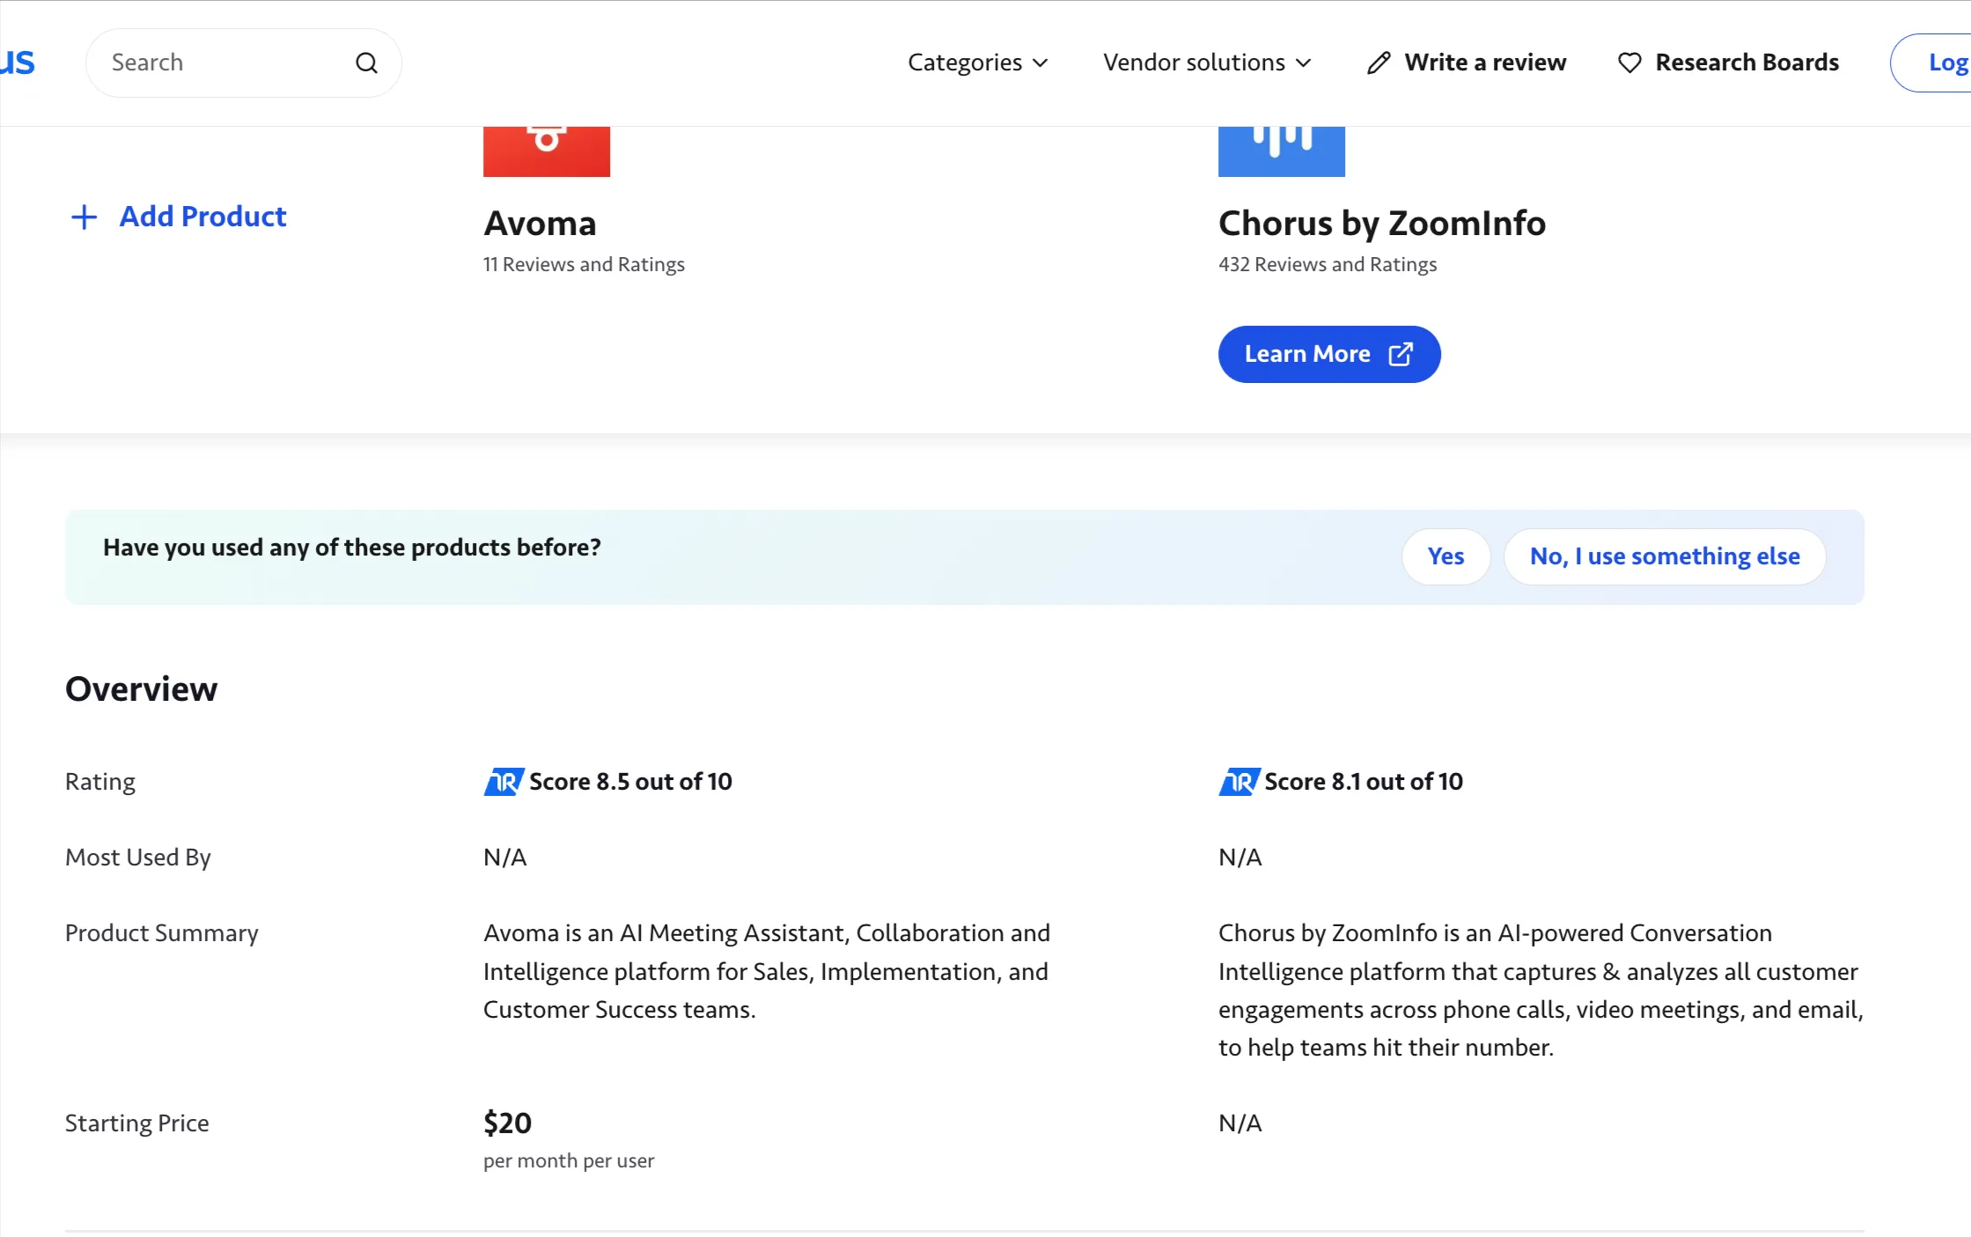
Task: Click the 'per month per user' text
Action: pyautogui.click(x=569, y=1161)
